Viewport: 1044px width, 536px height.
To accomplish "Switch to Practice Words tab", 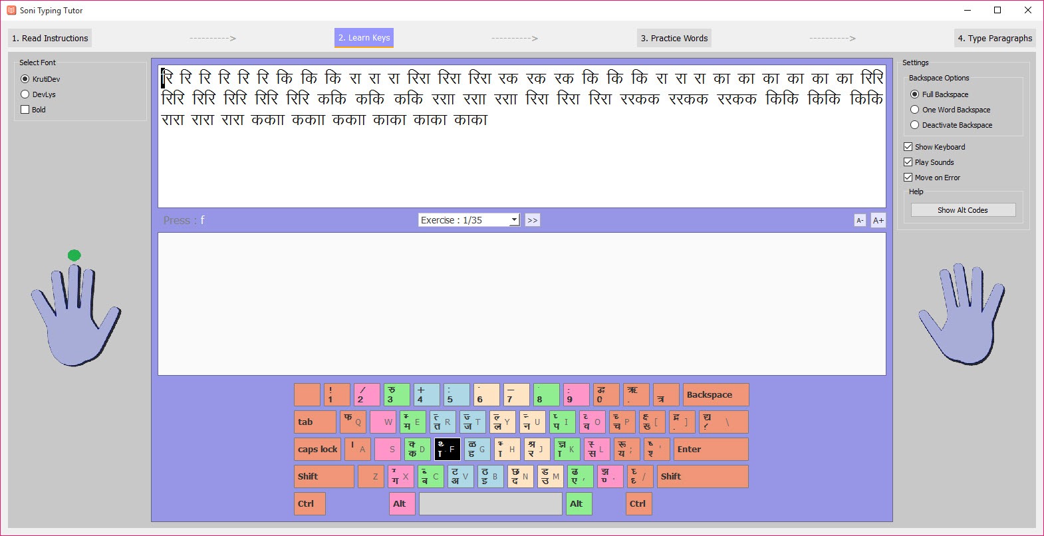I will (674, 39).
